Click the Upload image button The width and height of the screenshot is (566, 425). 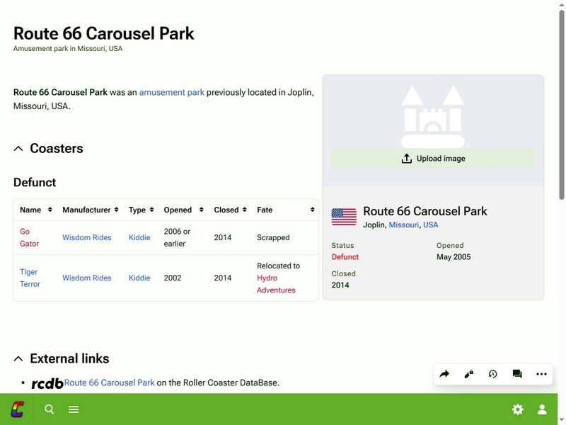(x=433, y=159)
